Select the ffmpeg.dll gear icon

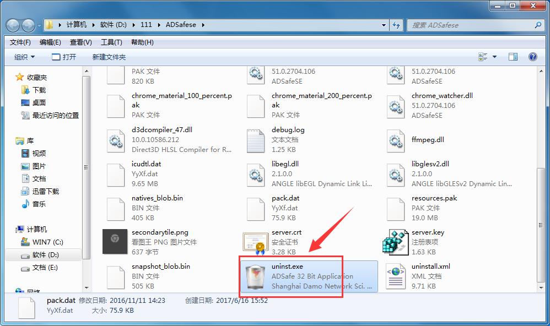395,141
